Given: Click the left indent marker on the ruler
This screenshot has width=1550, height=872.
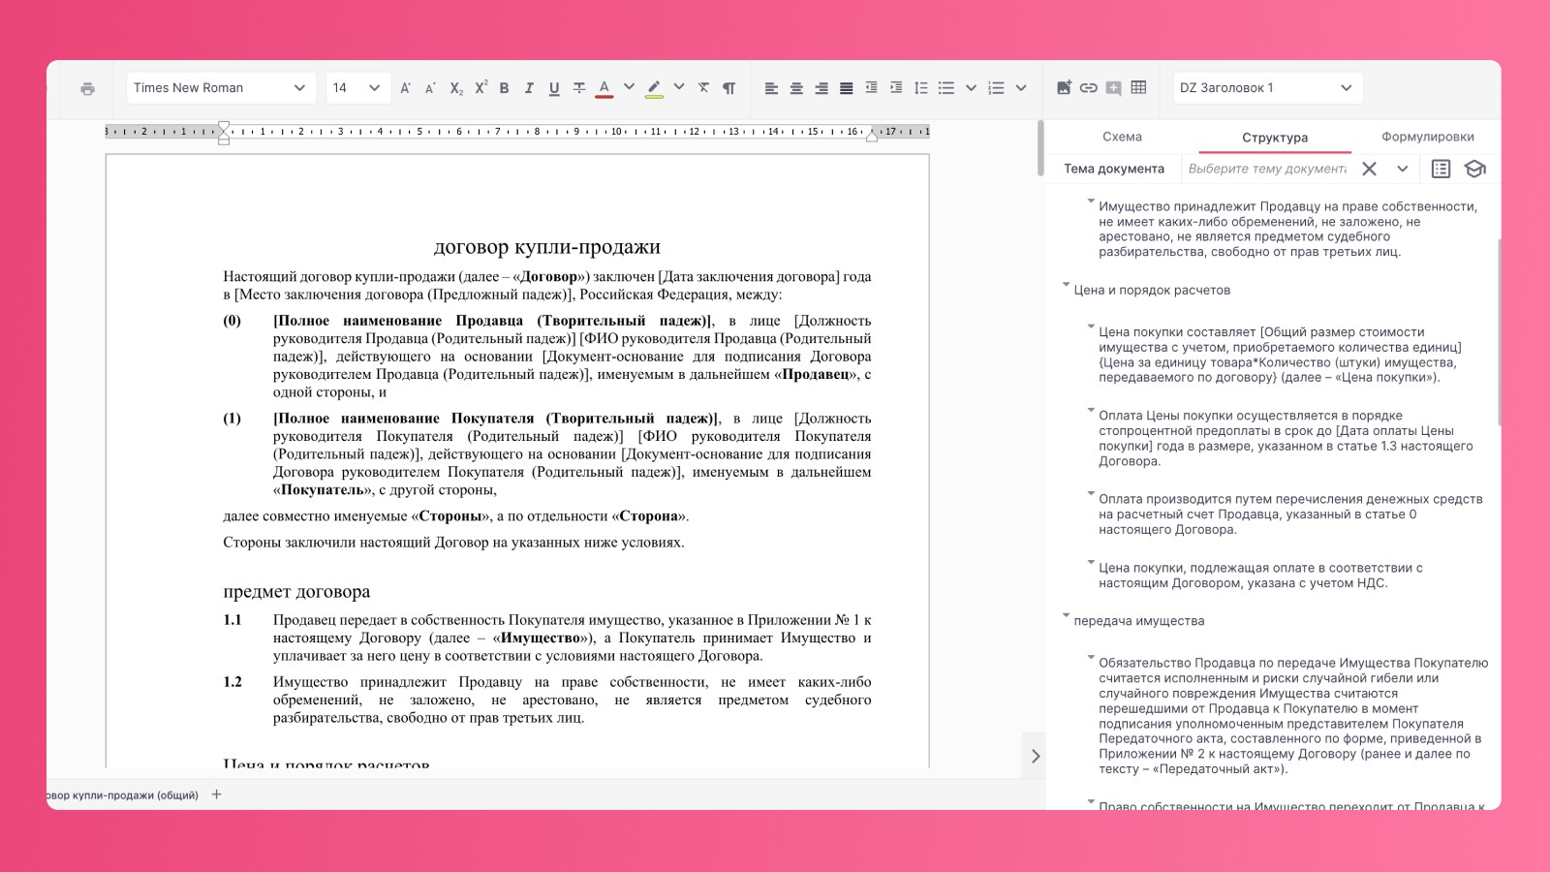Looking at the screenshot, I should 224,133.
